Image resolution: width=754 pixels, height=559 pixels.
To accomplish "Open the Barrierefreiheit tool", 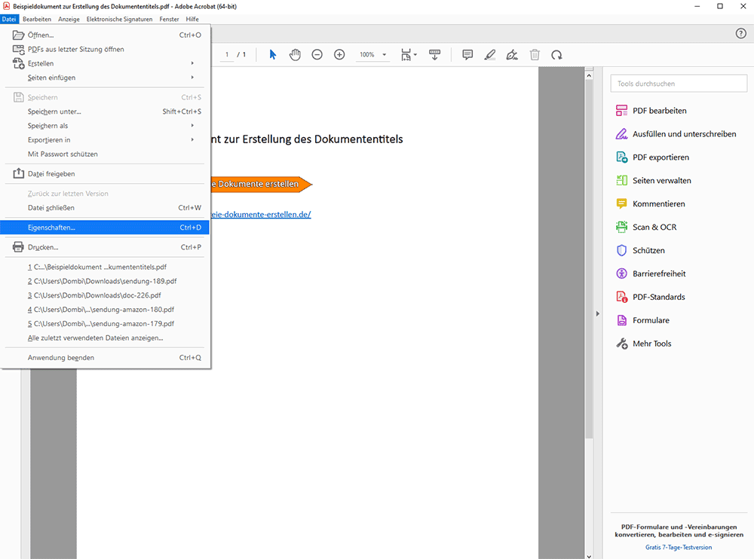I will pyautogui.click(x=651, y=274).
